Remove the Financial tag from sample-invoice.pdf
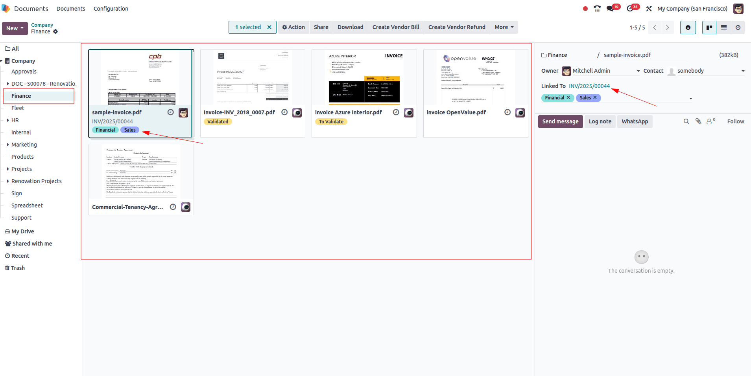 point(568,97)
